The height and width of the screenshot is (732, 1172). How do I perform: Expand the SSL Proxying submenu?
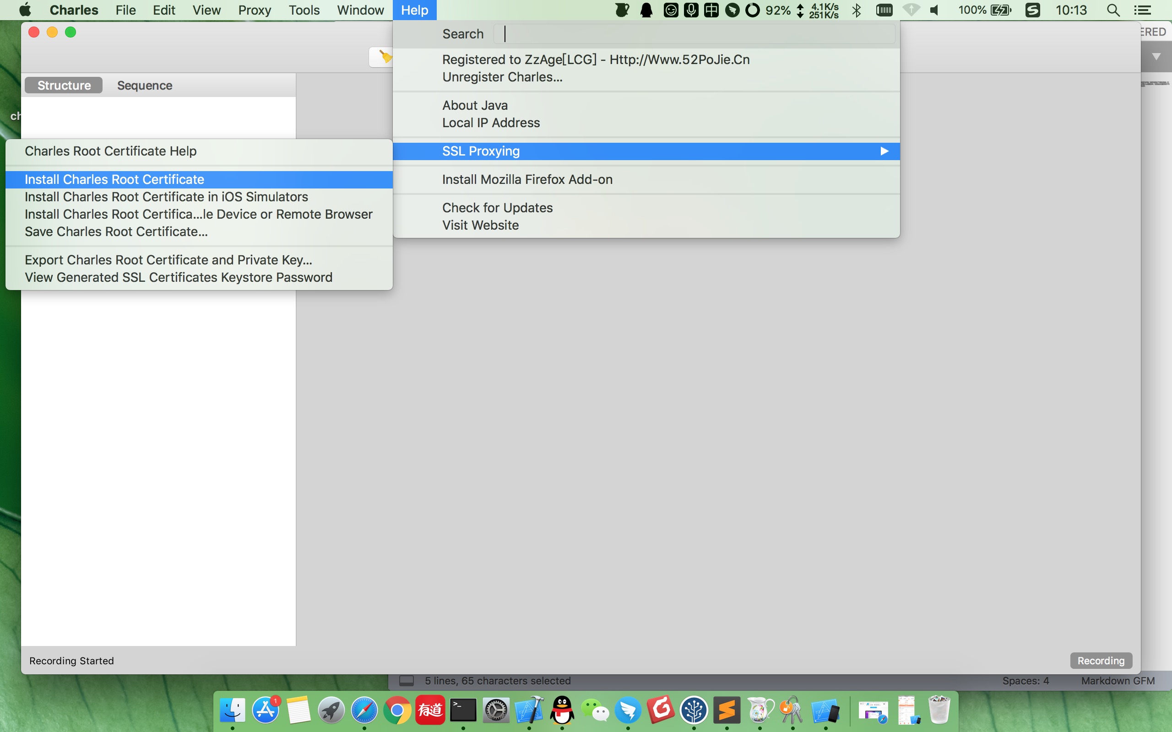pos(646,151)
